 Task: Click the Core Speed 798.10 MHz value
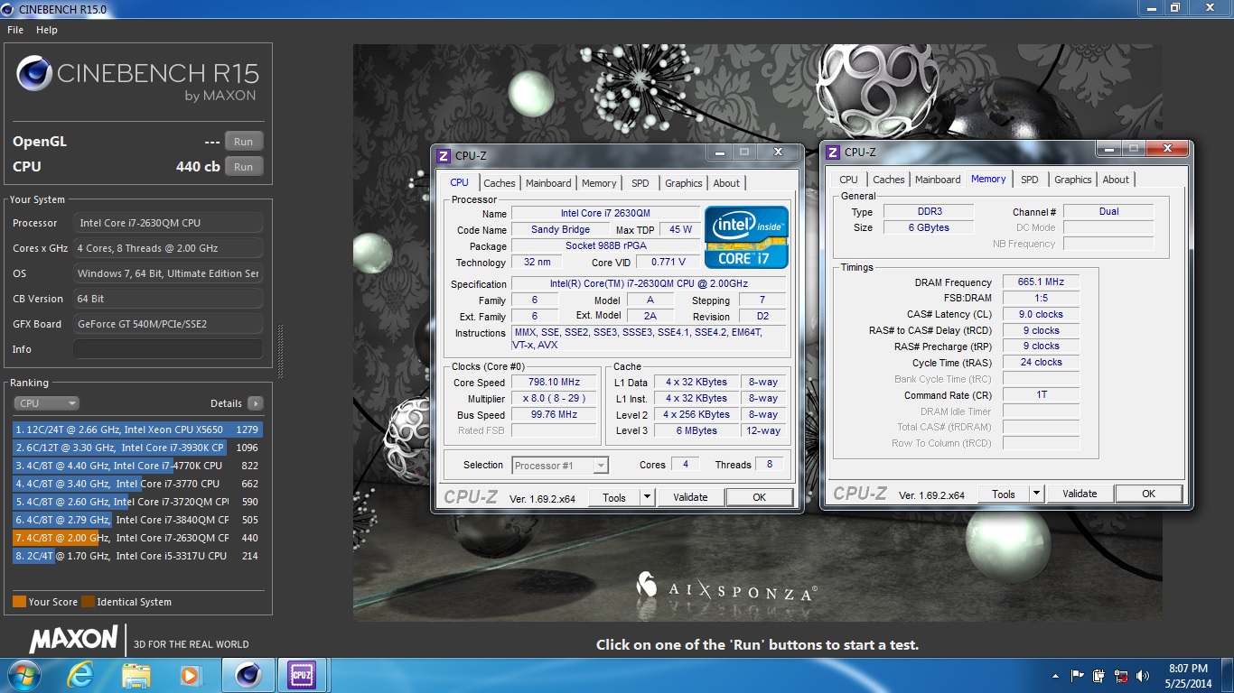pyautogui.click(x=555, y=383)
